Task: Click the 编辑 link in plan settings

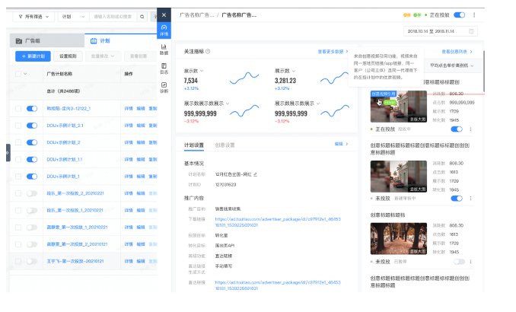Action: coord(341,144)
